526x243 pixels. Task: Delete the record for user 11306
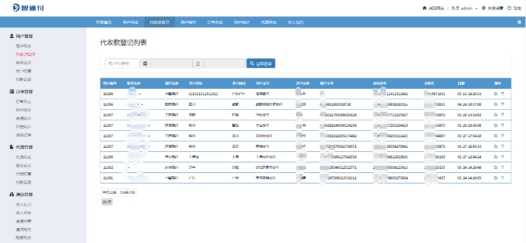(x=503, y=104)
